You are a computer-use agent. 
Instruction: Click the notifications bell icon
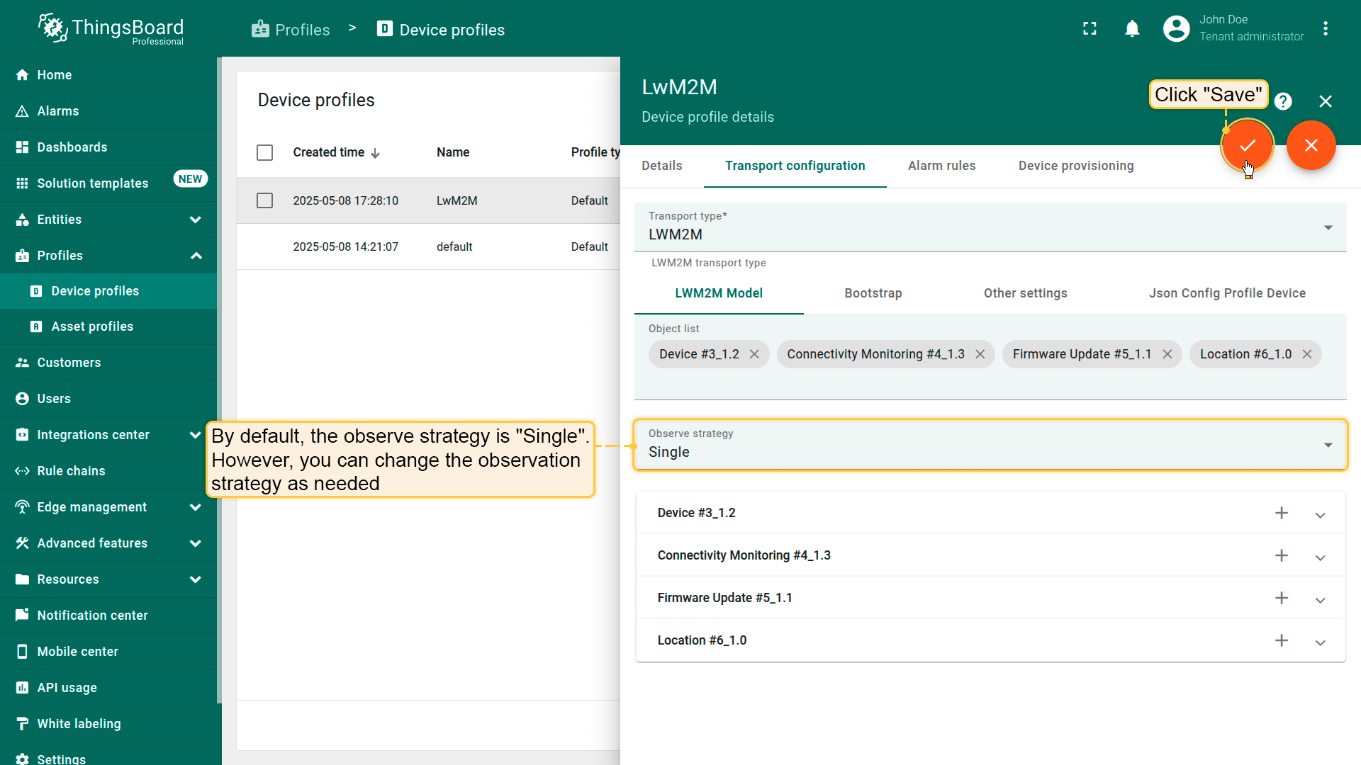point(1132,29)
